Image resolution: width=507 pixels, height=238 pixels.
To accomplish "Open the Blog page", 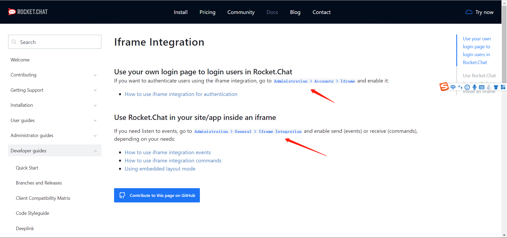I will point(295,12).
